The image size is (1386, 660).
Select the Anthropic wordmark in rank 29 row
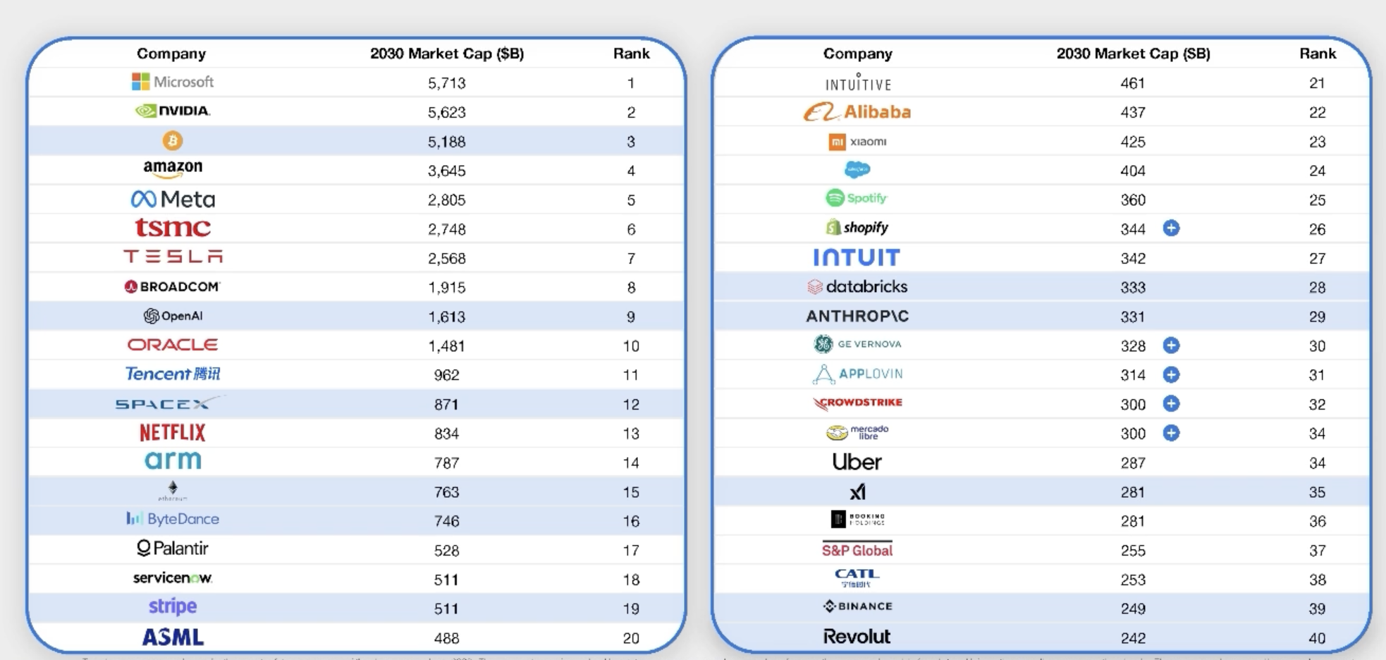(857, 317)
